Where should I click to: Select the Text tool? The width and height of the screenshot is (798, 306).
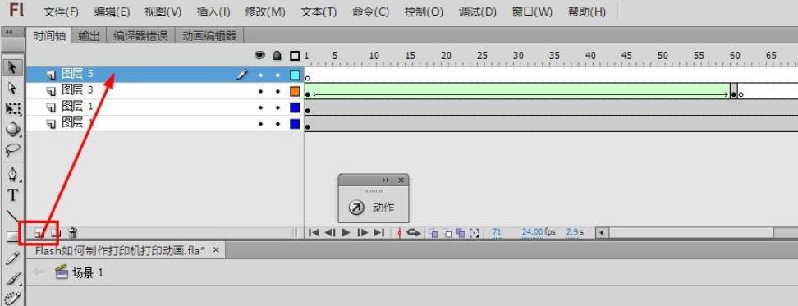(12, 195)
